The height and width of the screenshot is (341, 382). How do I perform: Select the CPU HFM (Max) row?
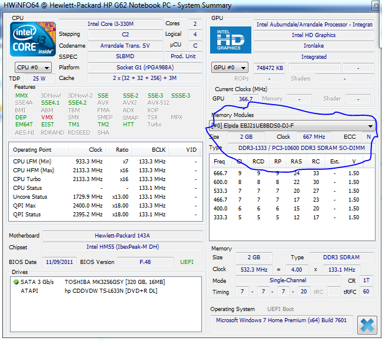point(105,170)
